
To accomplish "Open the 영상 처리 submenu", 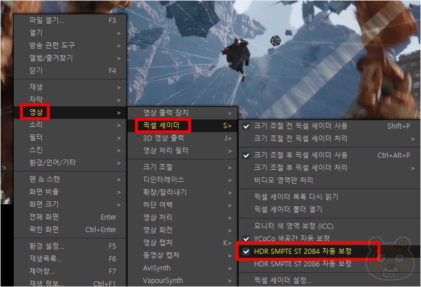I will pos(182,218).
